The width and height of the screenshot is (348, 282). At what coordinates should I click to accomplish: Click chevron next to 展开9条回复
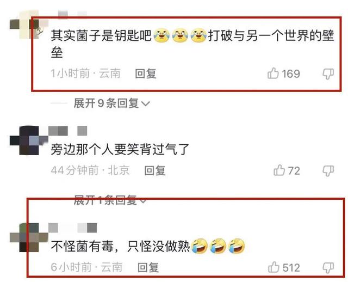(x=146, y=103)
